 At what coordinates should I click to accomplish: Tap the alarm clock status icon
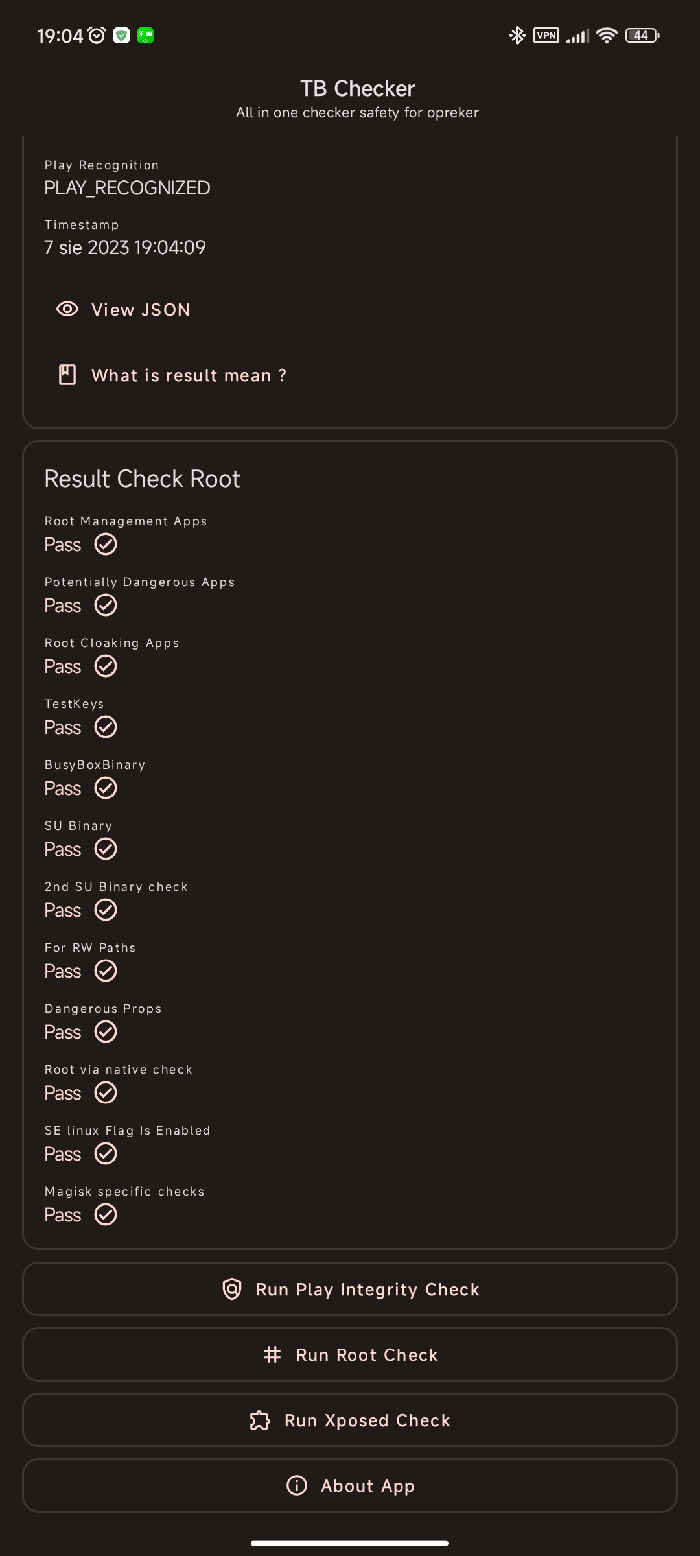[x=97, y=35]
